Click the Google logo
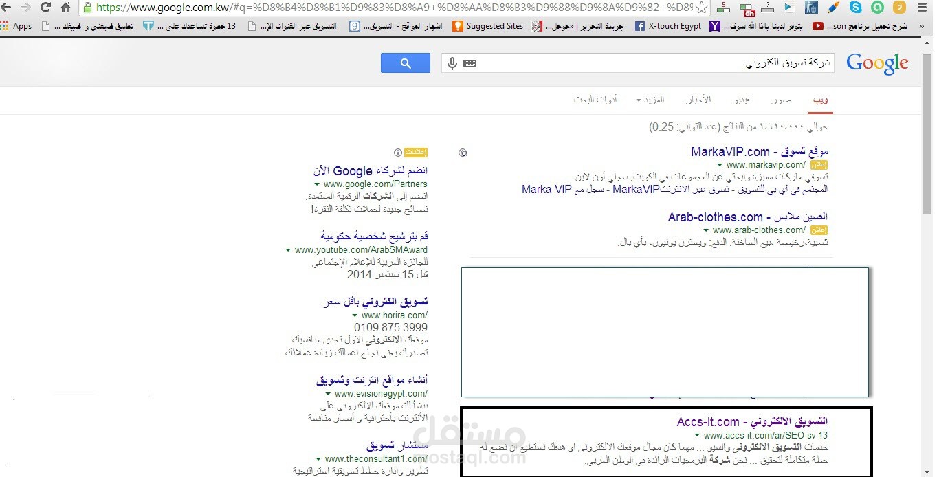The height and width of the screenshot is (477, 939). [x=877, y=63]
